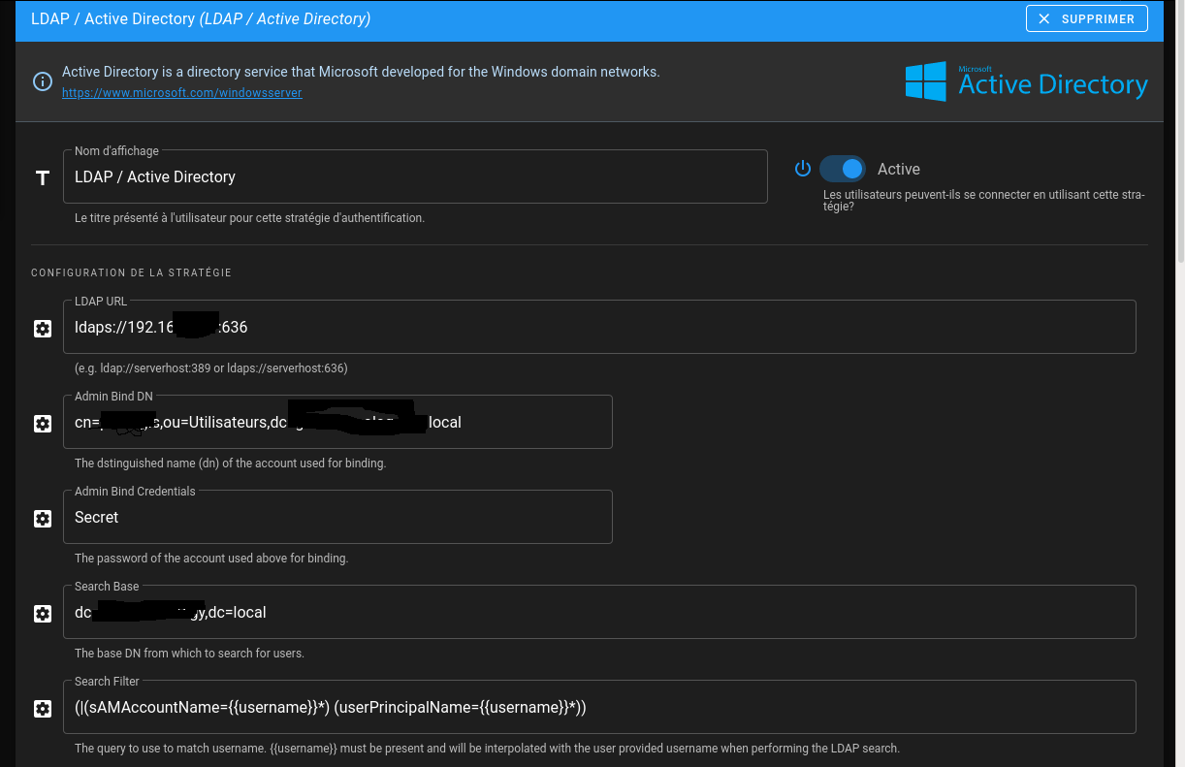Click the gear icon beside LDAP URL field
The width and height of the screenshot is (1185, 767).
pyautogui.click(x=43, y=329)
